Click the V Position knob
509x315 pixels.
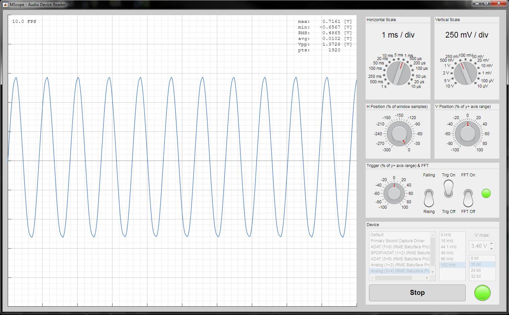pyautogui.click(x=467, y=133)
